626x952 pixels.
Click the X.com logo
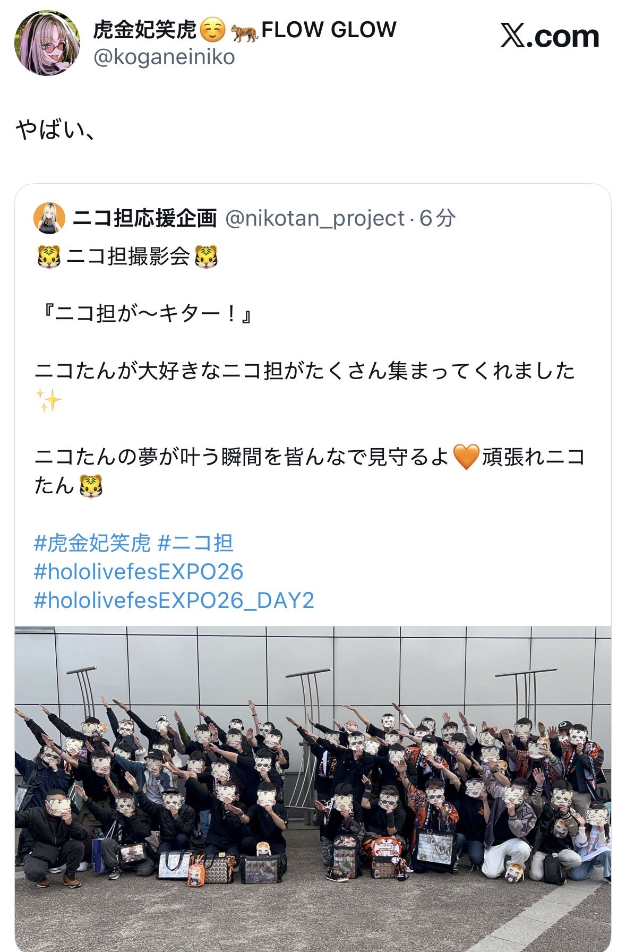coord(550,36)
